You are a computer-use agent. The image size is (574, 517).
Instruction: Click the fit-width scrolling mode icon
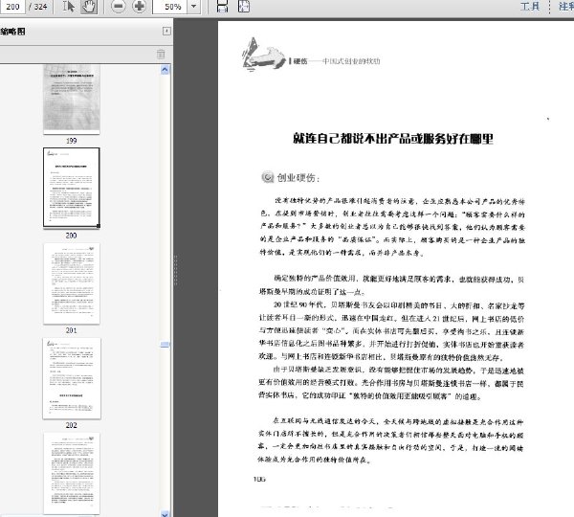[x=222, y=7]
